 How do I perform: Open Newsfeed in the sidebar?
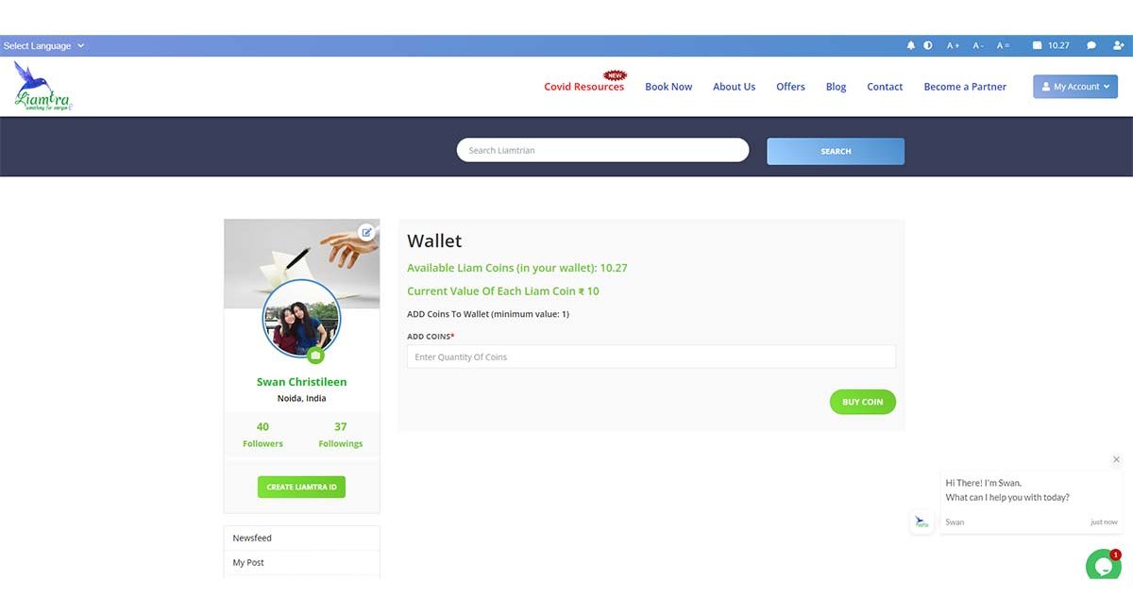click(x=301, y=538)
